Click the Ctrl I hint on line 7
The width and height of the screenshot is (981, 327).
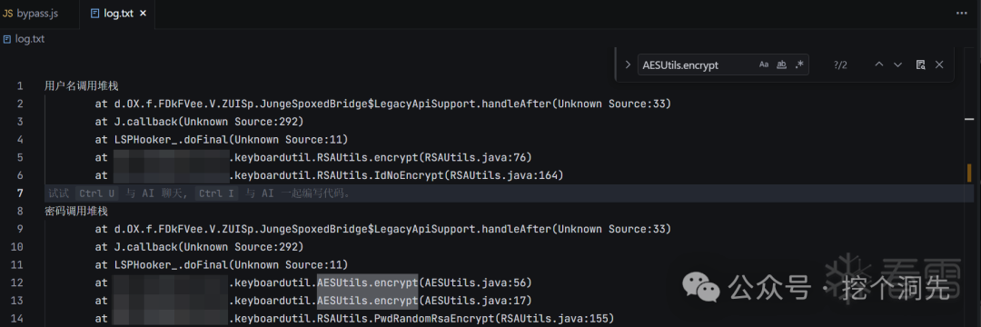tap(217, 193)
